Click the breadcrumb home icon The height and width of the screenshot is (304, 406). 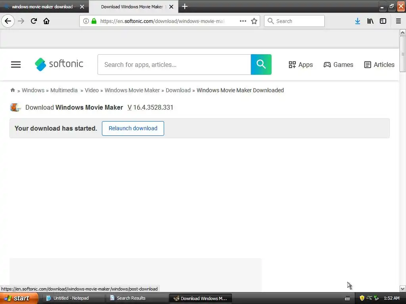[x=12, y=90]
